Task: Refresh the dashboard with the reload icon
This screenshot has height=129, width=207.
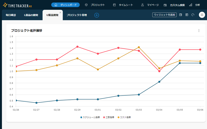Action: 193,15
